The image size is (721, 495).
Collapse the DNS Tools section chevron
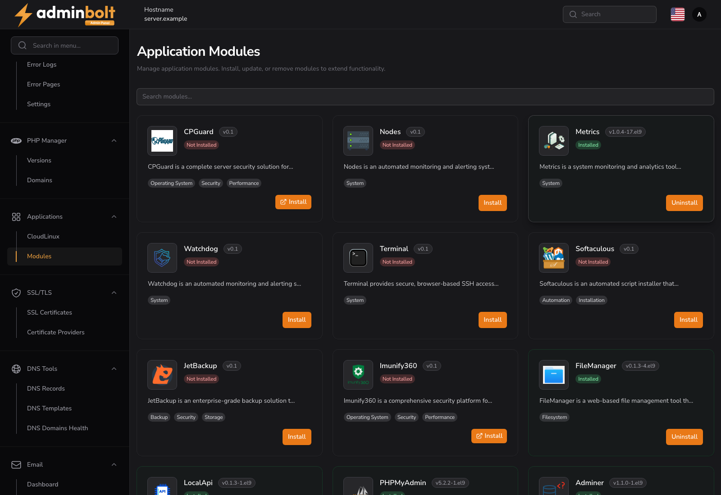(114, 369)
